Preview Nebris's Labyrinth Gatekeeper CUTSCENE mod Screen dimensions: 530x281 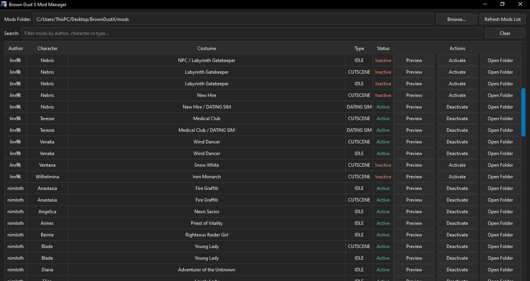click(x=414, y=72)
